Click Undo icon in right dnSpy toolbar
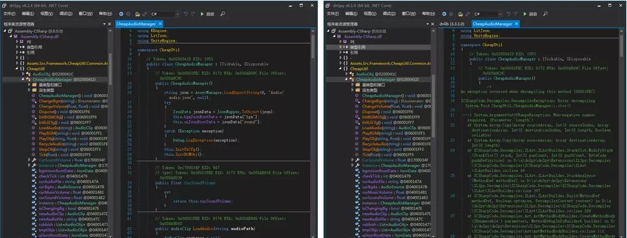 509,14
